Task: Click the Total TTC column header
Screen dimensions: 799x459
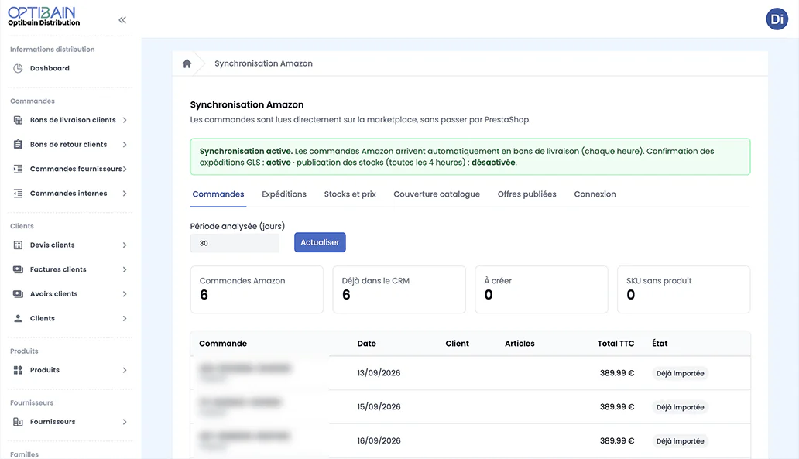Action: pyautogui.click(x=616, y=344)
